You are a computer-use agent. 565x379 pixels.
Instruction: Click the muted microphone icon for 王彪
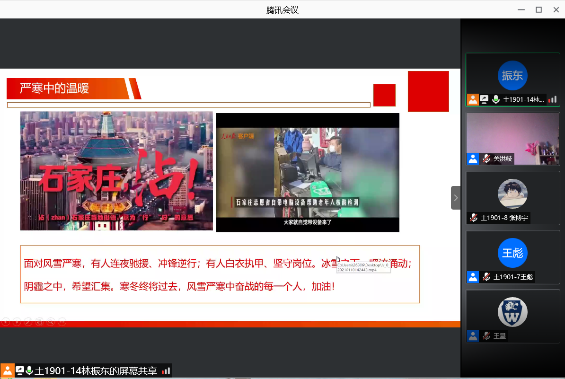486,277
